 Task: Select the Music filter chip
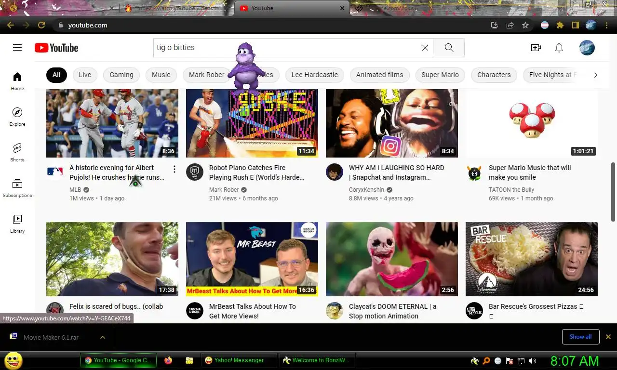click(161, 75)
